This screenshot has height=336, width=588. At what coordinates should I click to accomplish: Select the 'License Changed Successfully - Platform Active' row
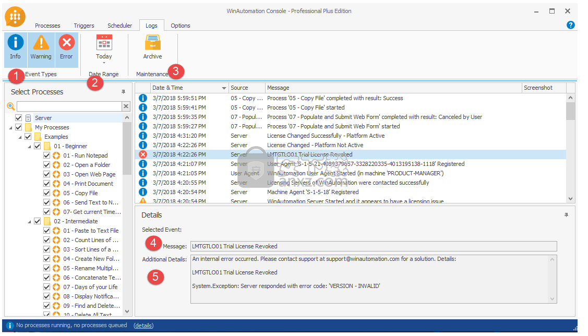351,135
